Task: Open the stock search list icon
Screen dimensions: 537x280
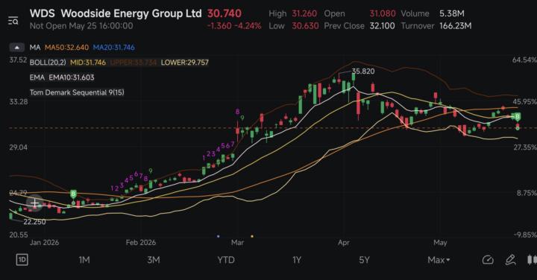Action: [13, 21]
